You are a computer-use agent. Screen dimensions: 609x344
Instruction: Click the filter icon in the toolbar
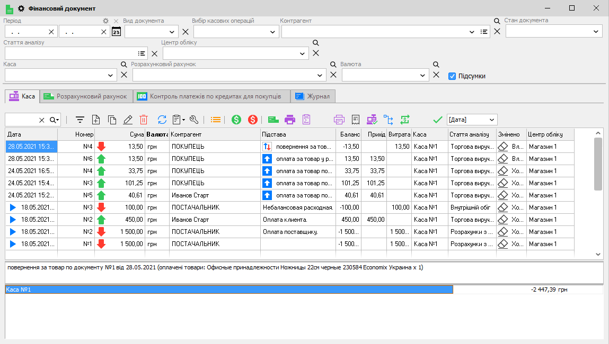80,120
